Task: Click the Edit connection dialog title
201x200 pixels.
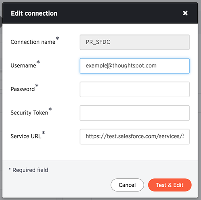Action: pyautogui.click(x=34, y=13)
